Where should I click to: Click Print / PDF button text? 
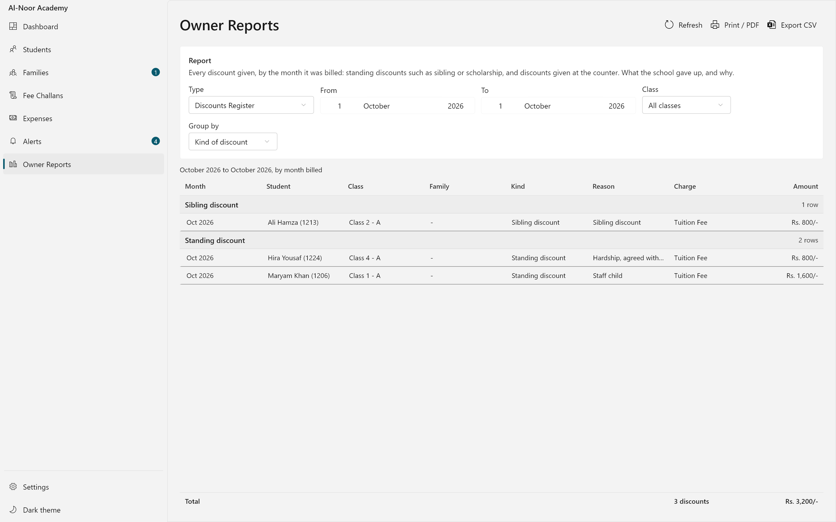[x=741, y=25]
